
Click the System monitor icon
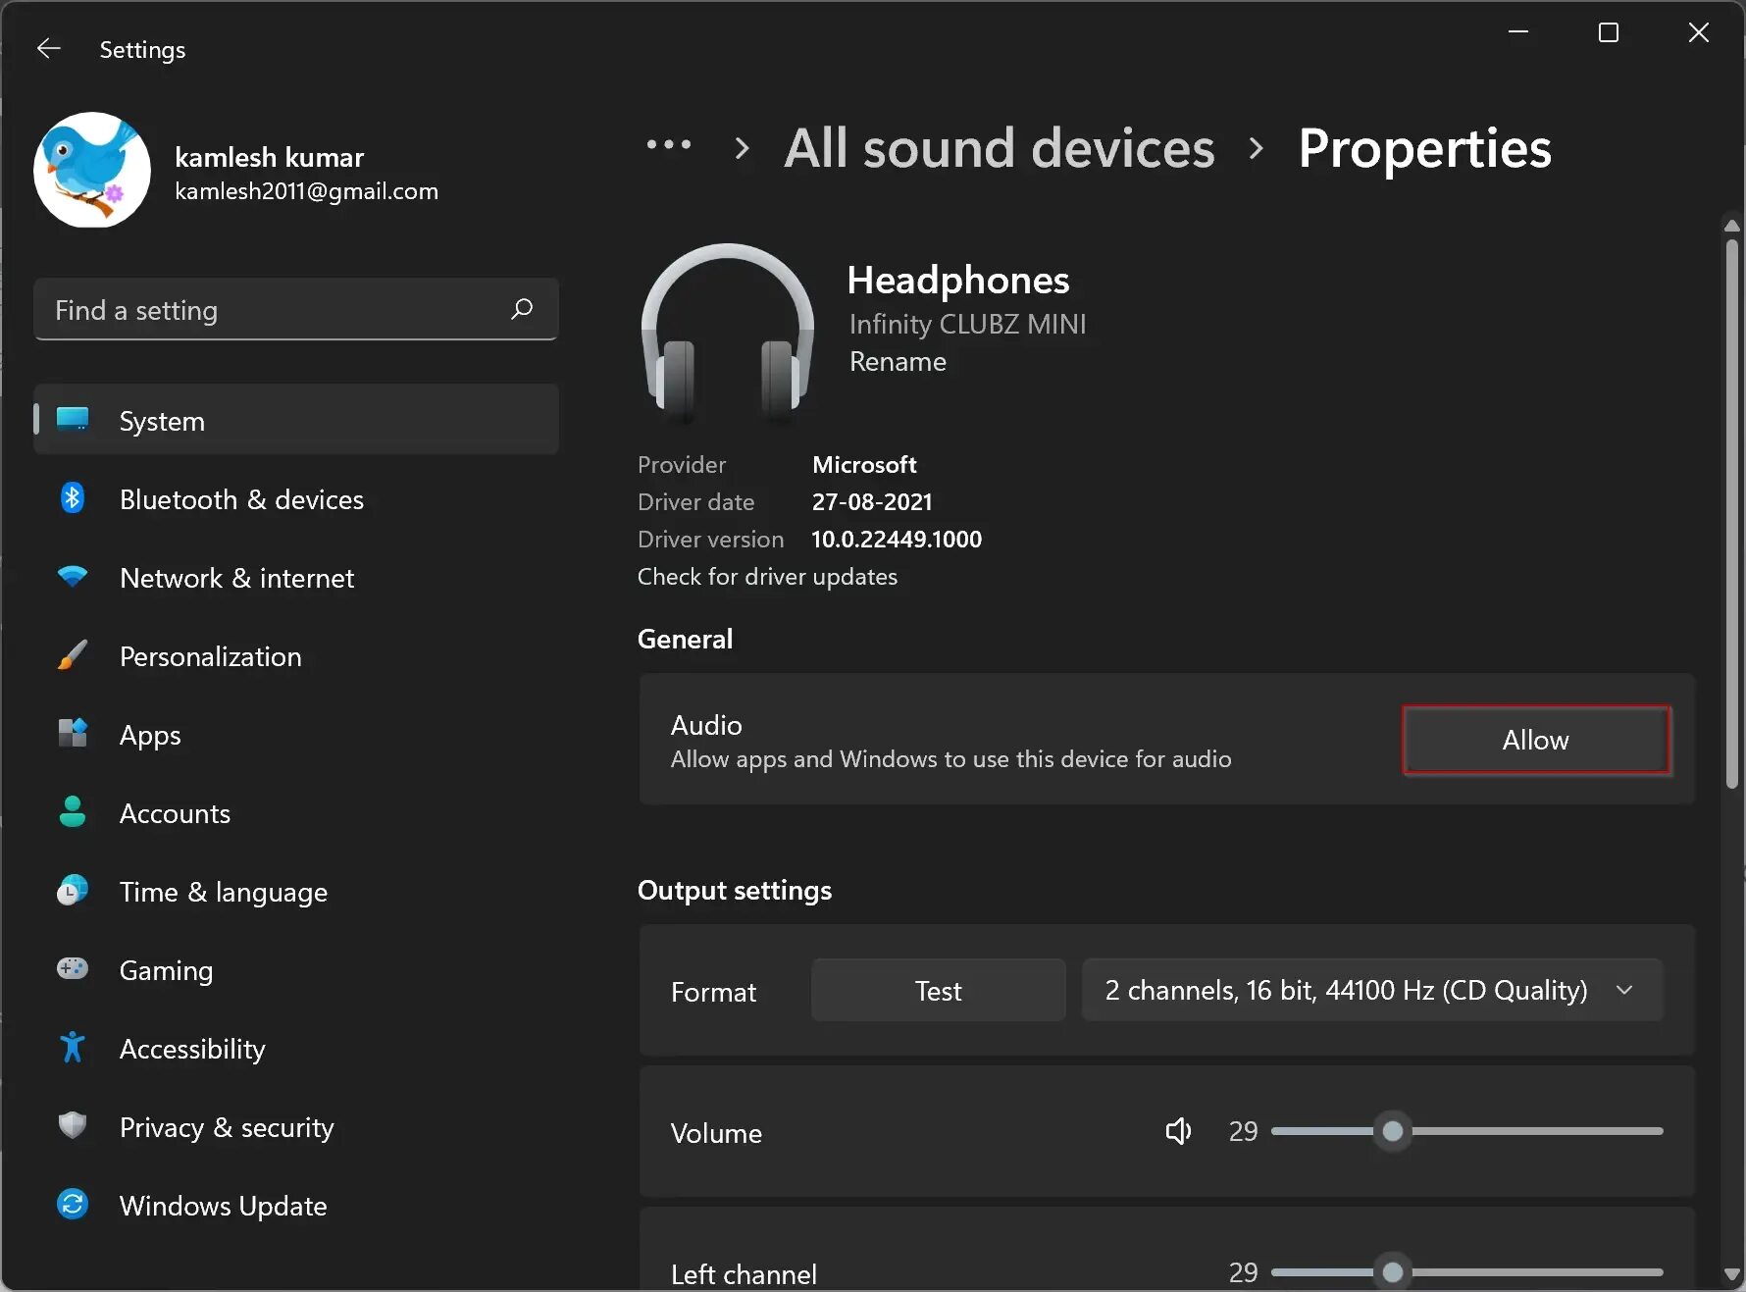point(73,420)
